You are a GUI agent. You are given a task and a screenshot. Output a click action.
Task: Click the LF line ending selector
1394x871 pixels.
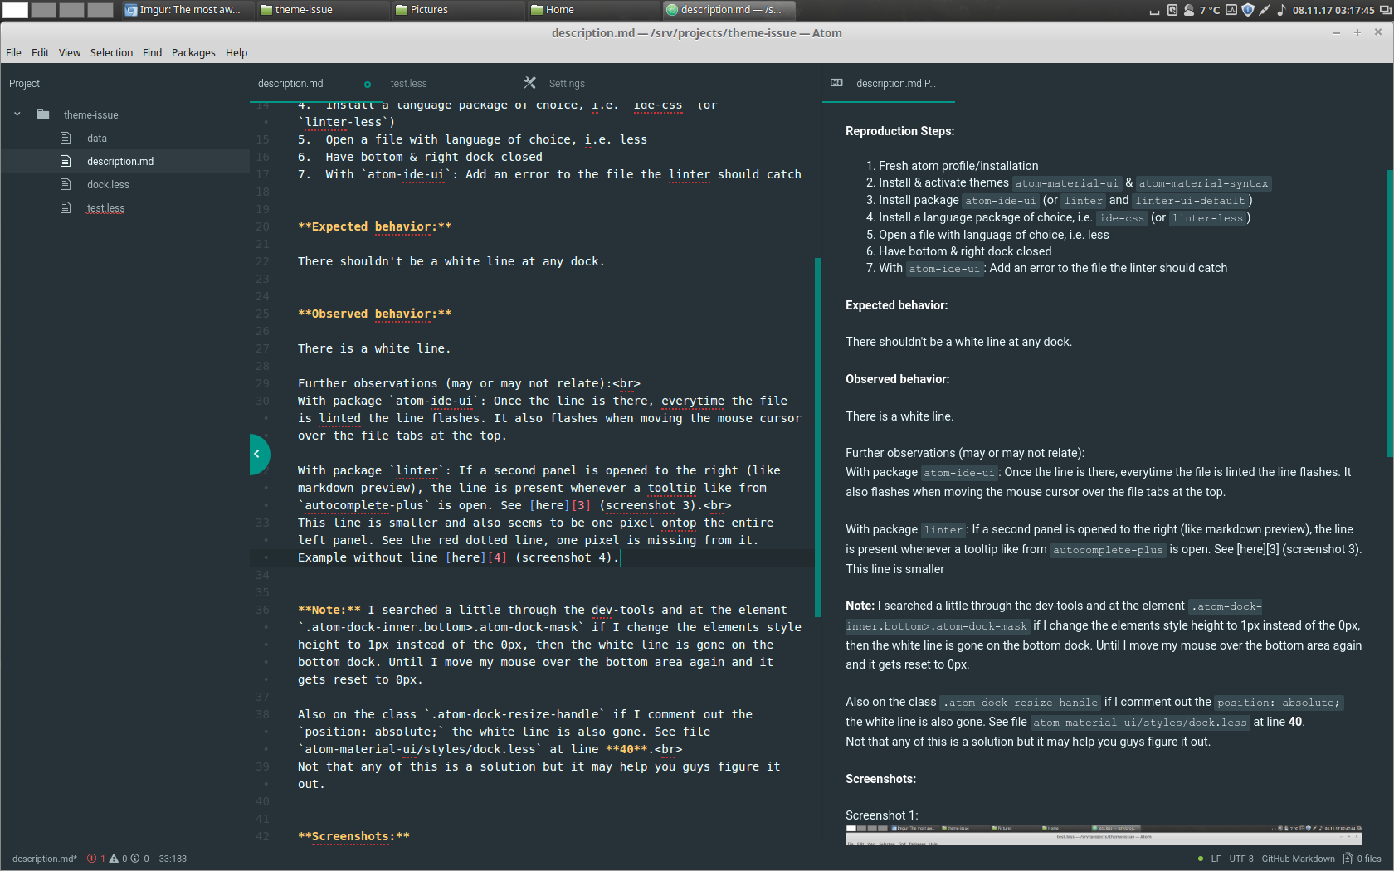click(1216, 859)
